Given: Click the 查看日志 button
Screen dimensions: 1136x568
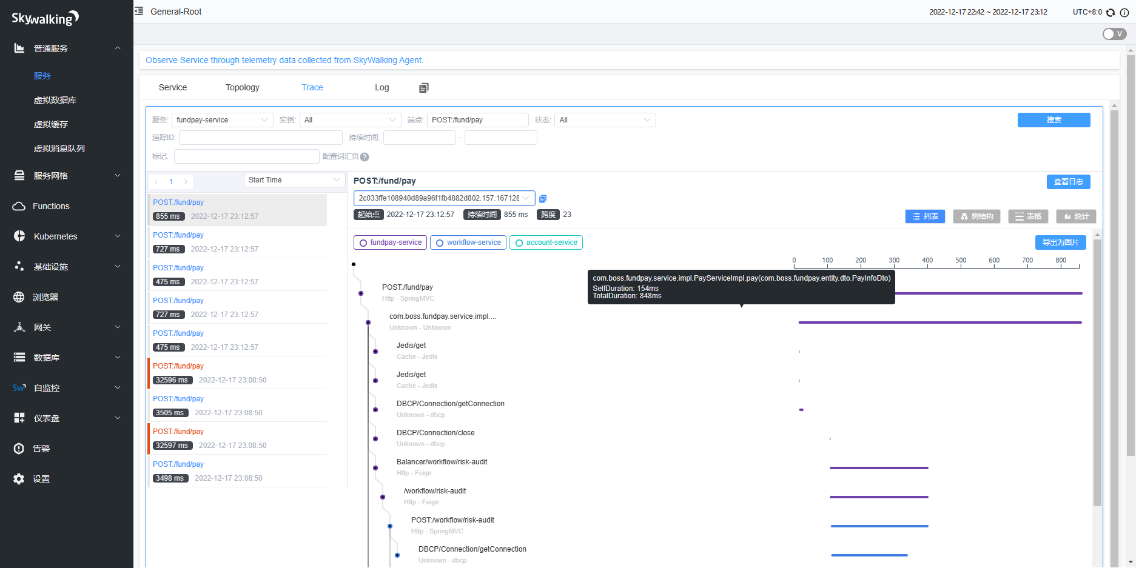Looking at the screenshot, I should coord(1068,182).
